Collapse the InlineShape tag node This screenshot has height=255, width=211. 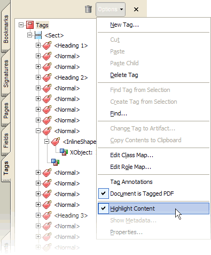click(46, 142)
